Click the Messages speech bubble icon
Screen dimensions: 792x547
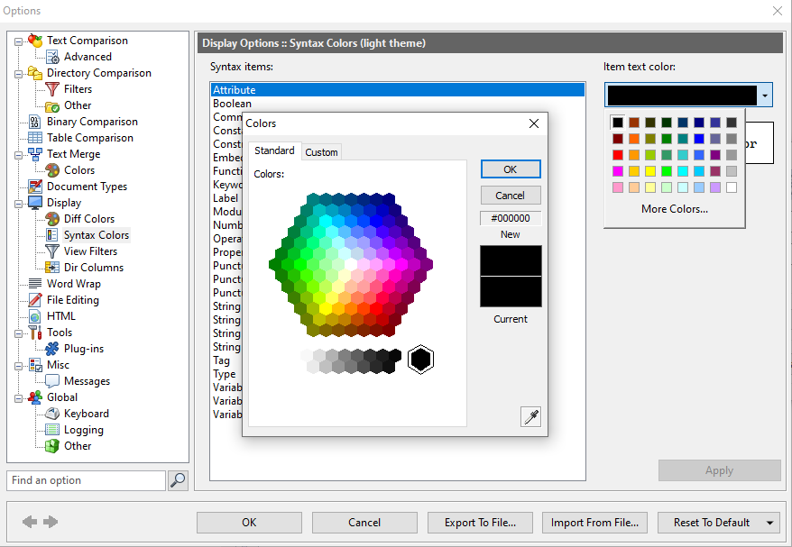[52, 381]
